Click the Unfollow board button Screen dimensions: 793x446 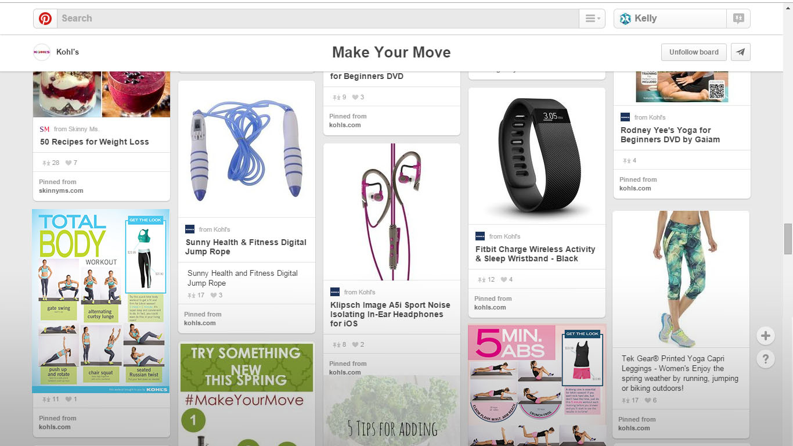click(694, 52)
